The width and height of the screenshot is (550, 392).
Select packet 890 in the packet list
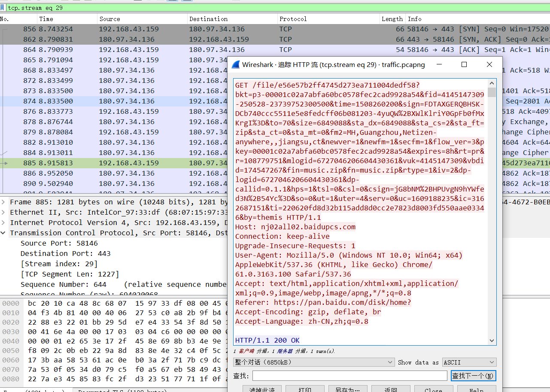114,184
